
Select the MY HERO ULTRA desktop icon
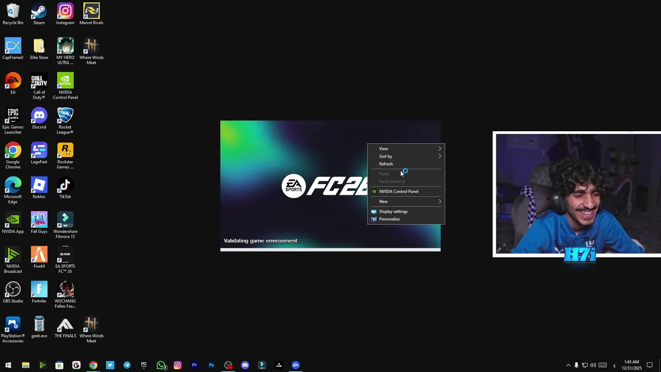(65, 52)
